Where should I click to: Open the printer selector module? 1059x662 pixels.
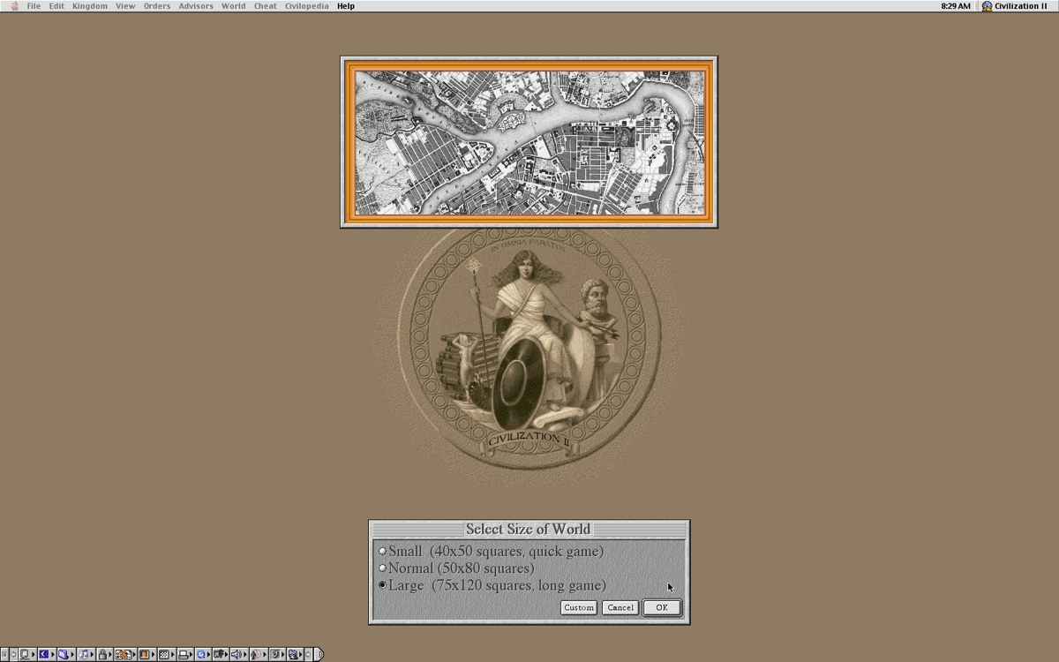click(184, 654)
